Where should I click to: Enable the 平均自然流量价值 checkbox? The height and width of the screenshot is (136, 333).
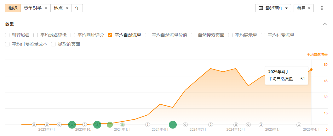[147, 35]
